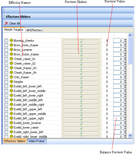The image size is (135, 156).
Task: Click the Eyelid_left_upper_middle smiley icon
Action: tap(12, 114)
